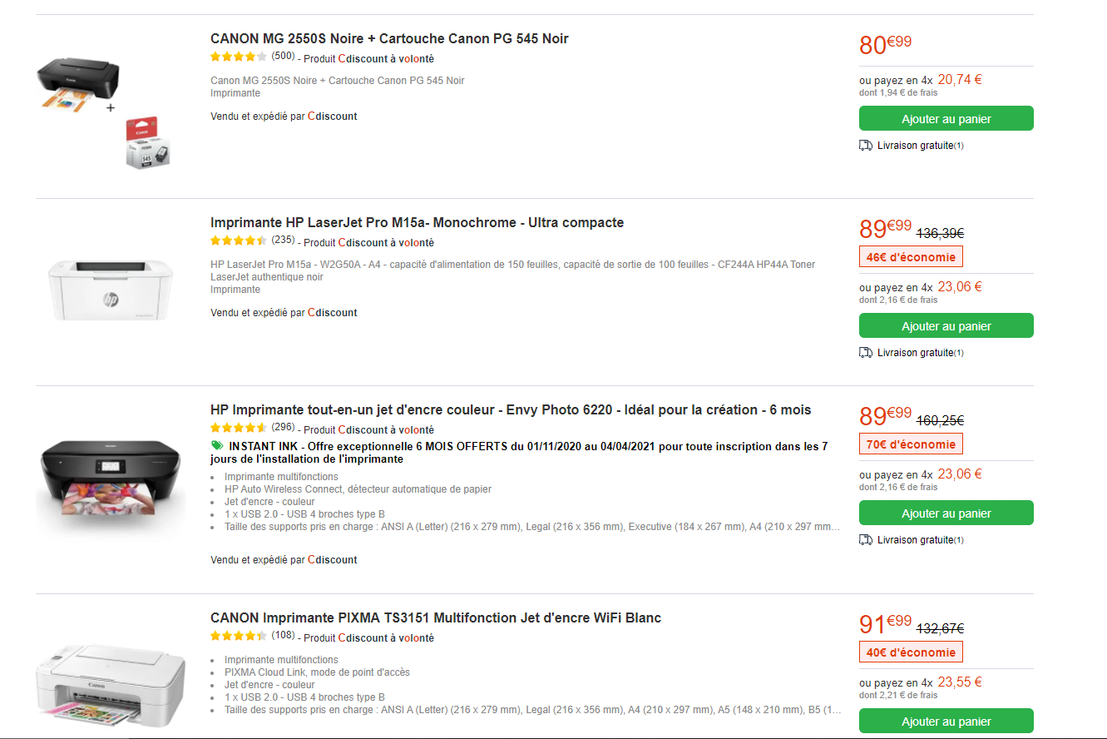1107x739 pixels.
Task: View the white HP LaserJet printer thumbnail
Action: tap(111, 290)
